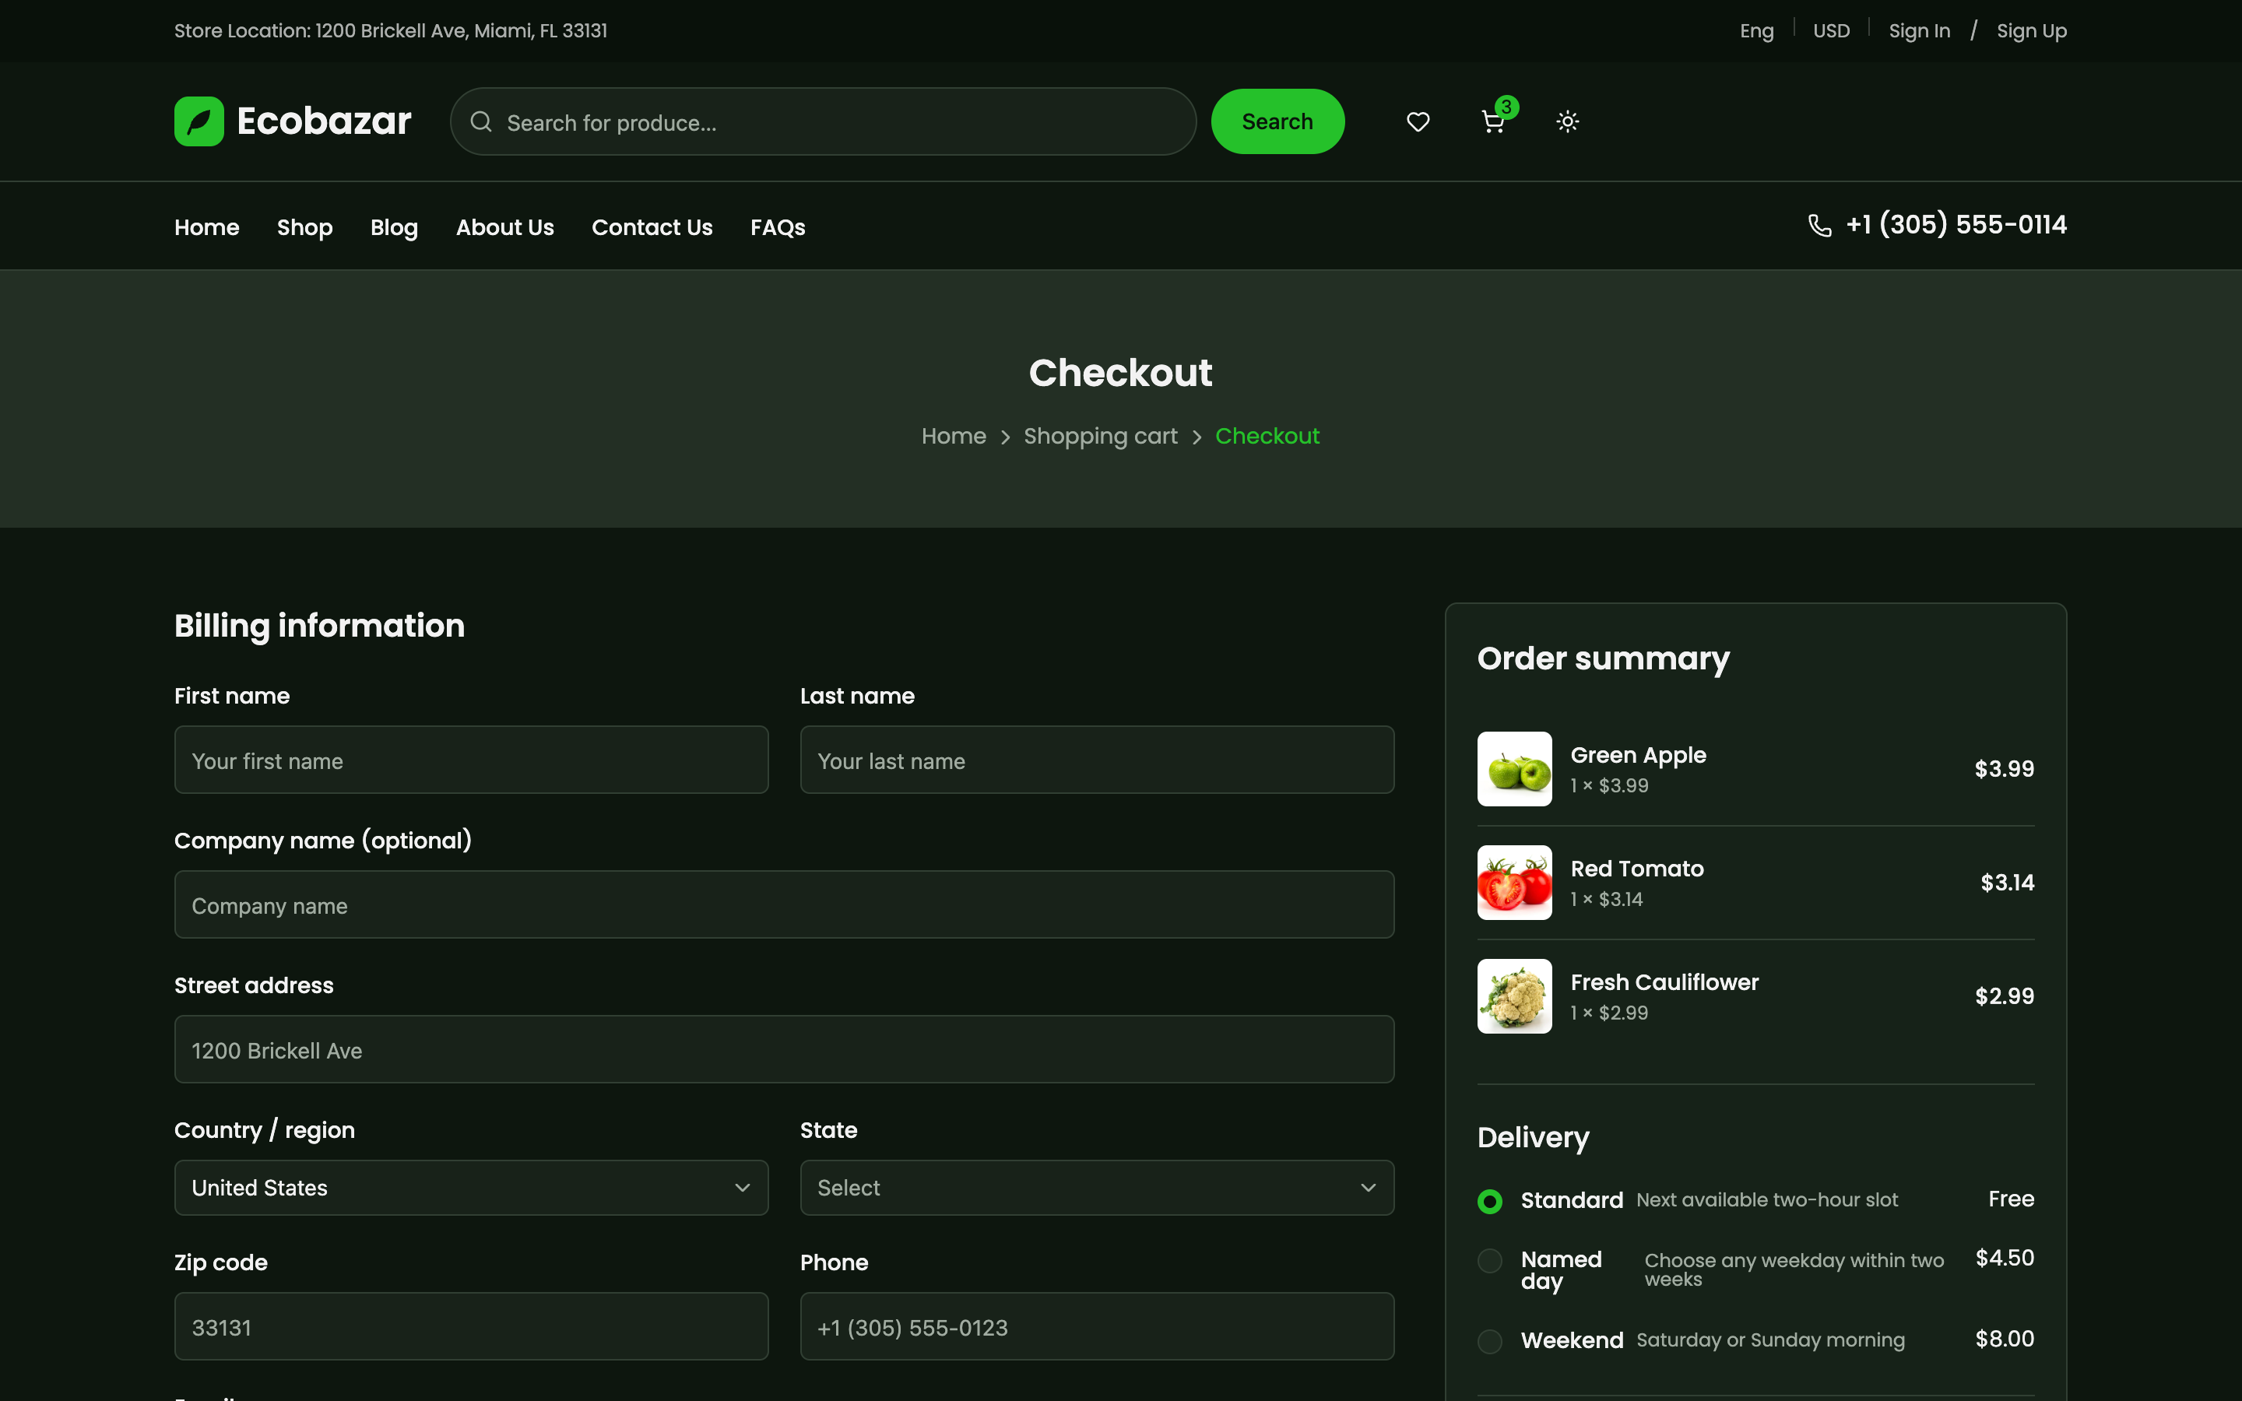Open the FAQs menu item
Image resolution: width=2242 pixels, height=1401 pixels.
pos(777,227)
